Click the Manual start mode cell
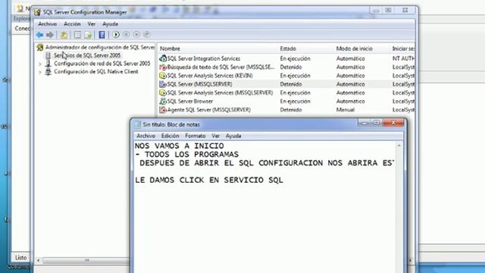The width and height of the screenshot is (485, 273). 346,109
